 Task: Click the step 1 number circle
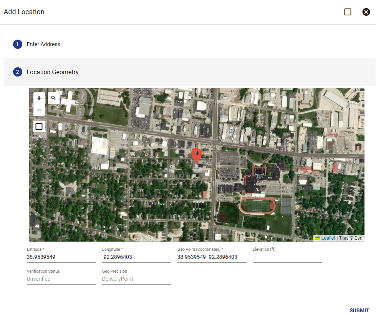18,44
